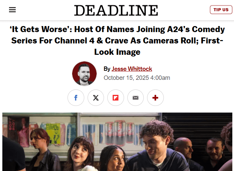Click the author's circular profile photo
This screenshot has width=234, height=171.
(84, 73)
